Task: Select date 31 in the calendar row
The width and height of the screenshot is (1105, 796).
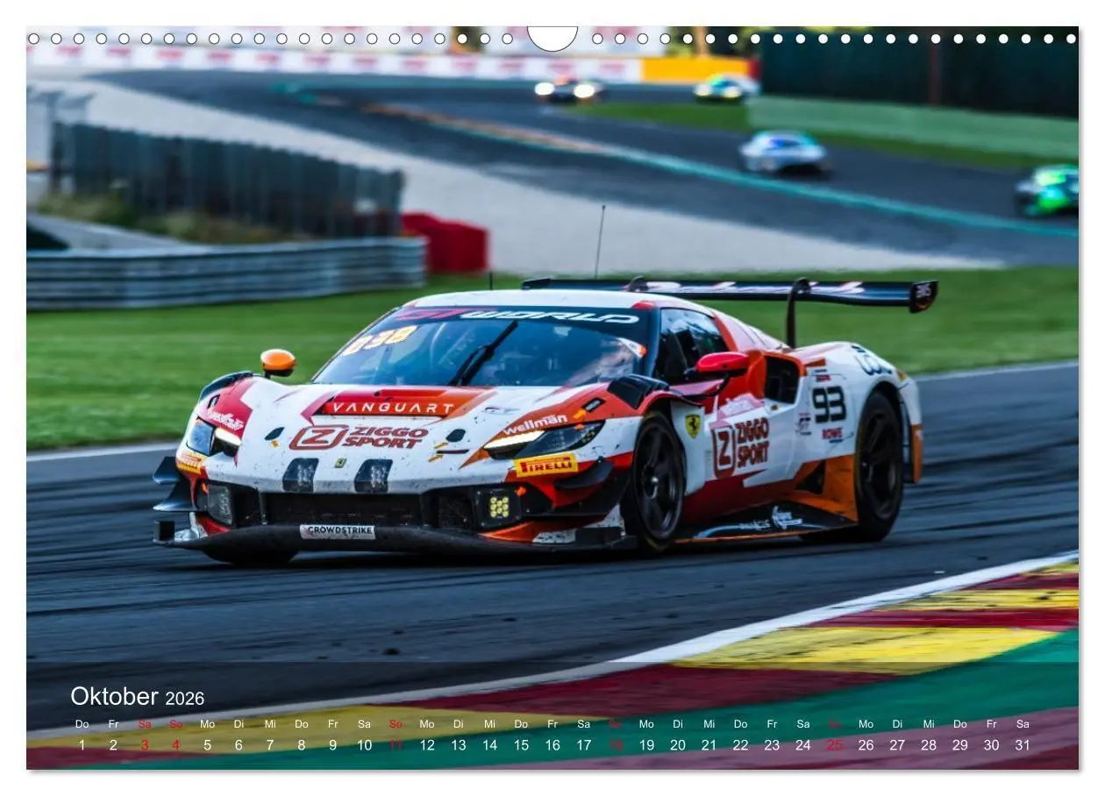Action: tap(1023, 745)
